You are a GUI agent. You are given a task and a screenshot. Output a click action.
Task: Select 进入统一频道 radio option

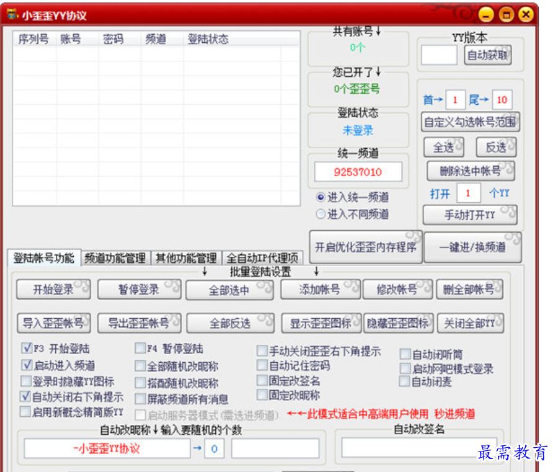(352, 197)
